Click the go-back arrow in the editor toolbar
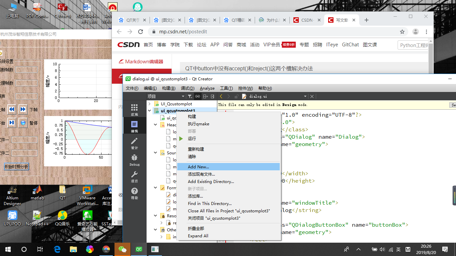Viewport: 456px width, 256px height. (x=221, y=96)
